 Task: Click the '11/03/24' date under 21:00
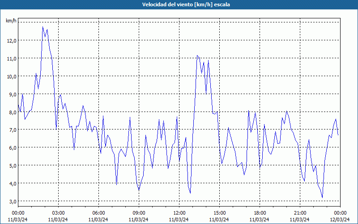[x=299, y=220]
